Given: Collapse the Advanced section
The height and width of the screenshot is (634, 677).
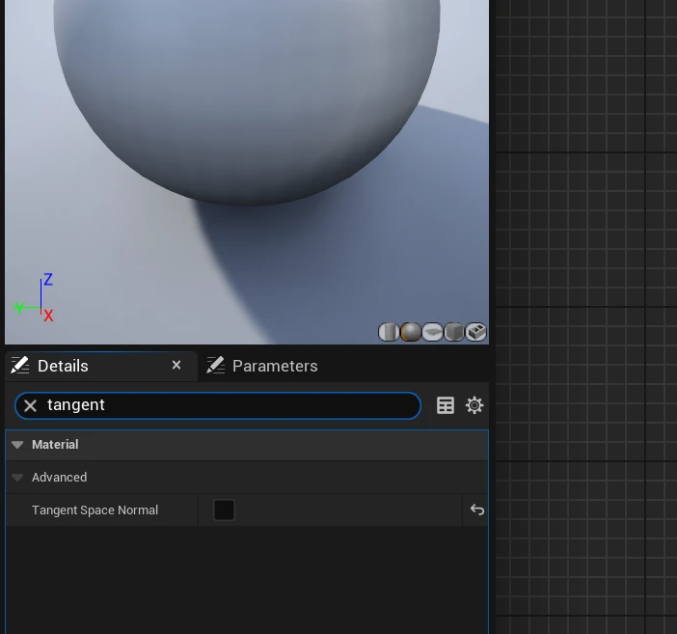Looking at the screenshot, I should [x=17, y=478].
